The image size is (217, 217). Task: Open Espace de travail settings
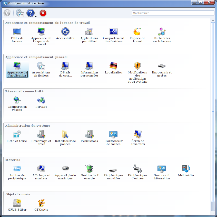point(138,35)
